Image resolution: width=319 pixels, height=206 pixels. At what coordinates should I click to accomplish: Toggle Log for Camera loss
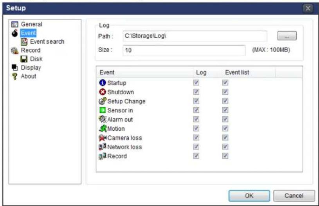(x=196, y=138)
